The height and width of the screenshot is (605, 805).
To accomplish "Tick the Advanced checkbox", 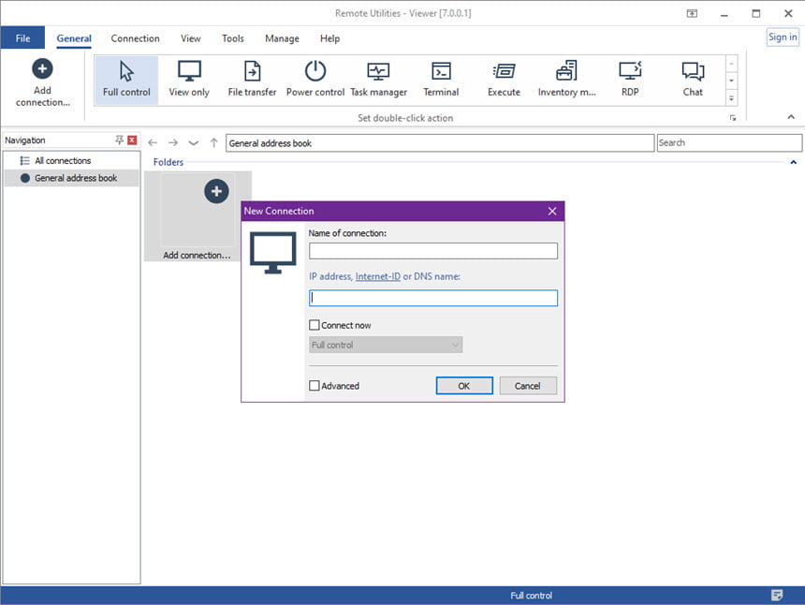I will [x=315, y=386].
